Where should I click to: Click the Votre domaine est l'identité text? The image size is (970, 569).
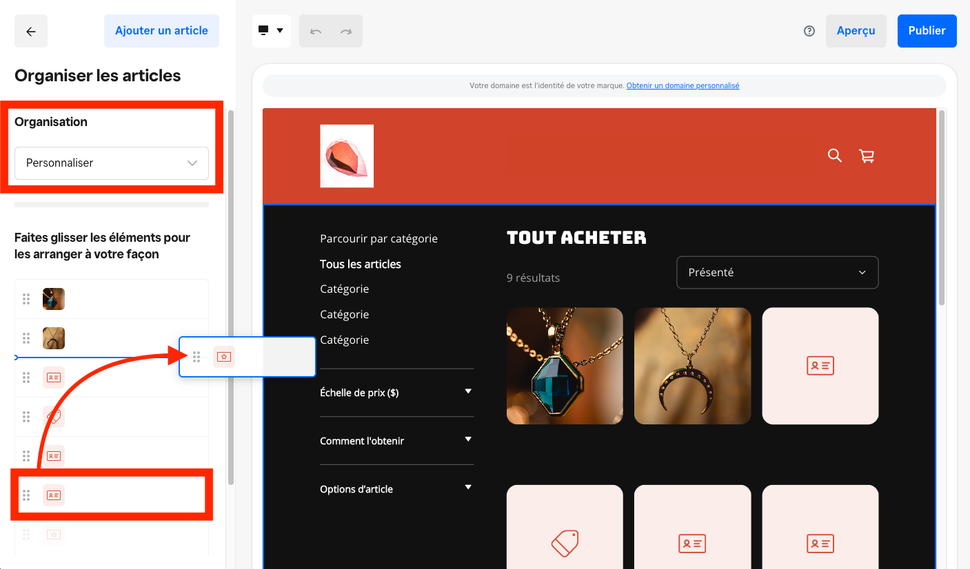[x=547, y=86]
